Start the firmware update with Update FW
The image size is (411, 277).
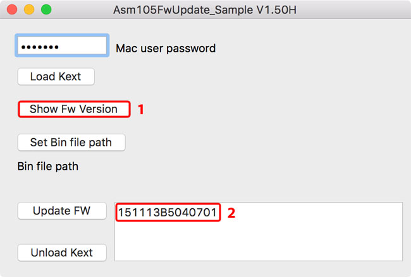coord(61,211)
